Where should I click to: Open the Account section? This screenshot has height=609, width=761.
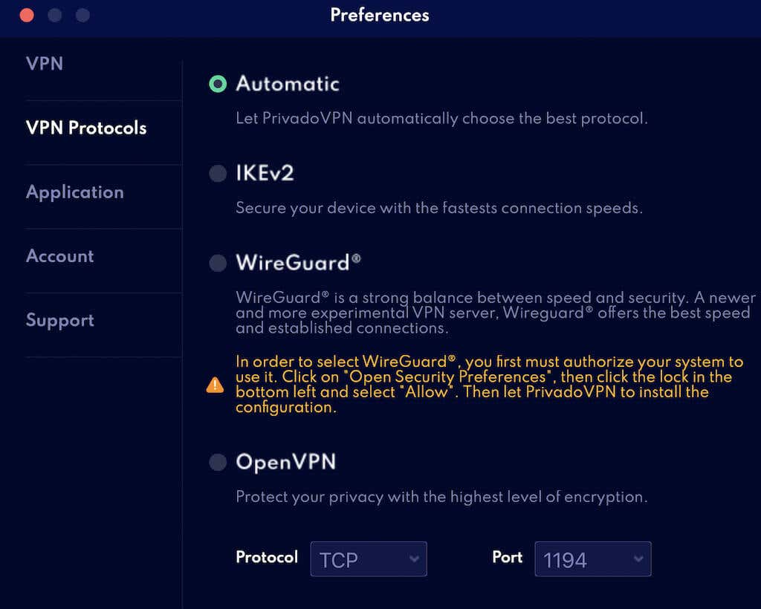(x=59, y=255)
